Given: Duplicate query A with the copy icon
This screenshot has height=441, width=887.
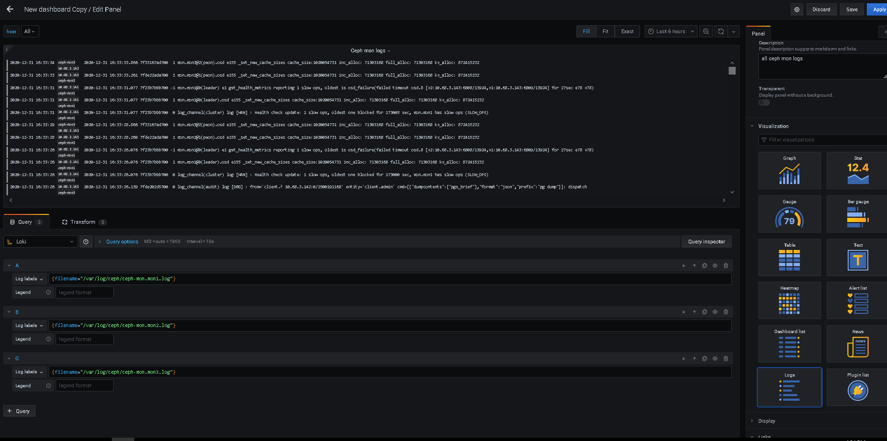Looking at the screenshot, I should pyautogui.click(x=705, y=265).
